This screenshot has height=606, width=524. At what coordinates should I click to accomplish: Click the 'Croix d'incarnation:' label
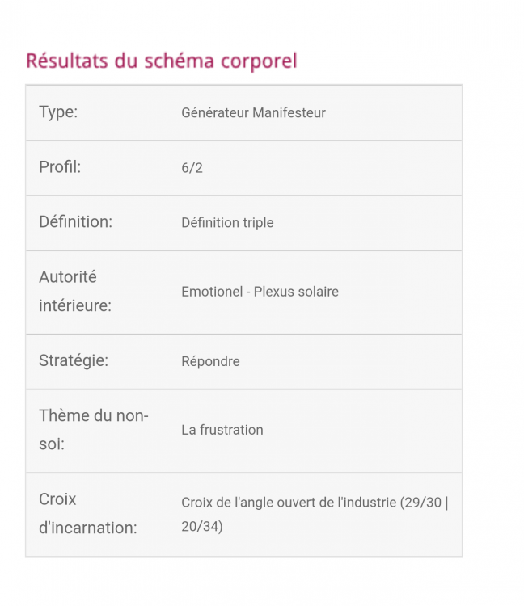pyautogui.click(x=87, y=514)
